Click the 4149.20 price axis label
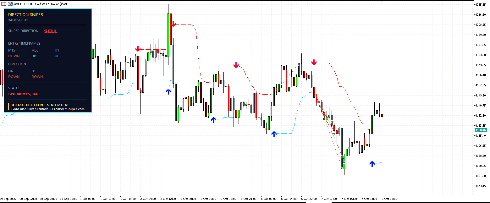This screenshot has height=203, width=490. [x=481, y=95]
